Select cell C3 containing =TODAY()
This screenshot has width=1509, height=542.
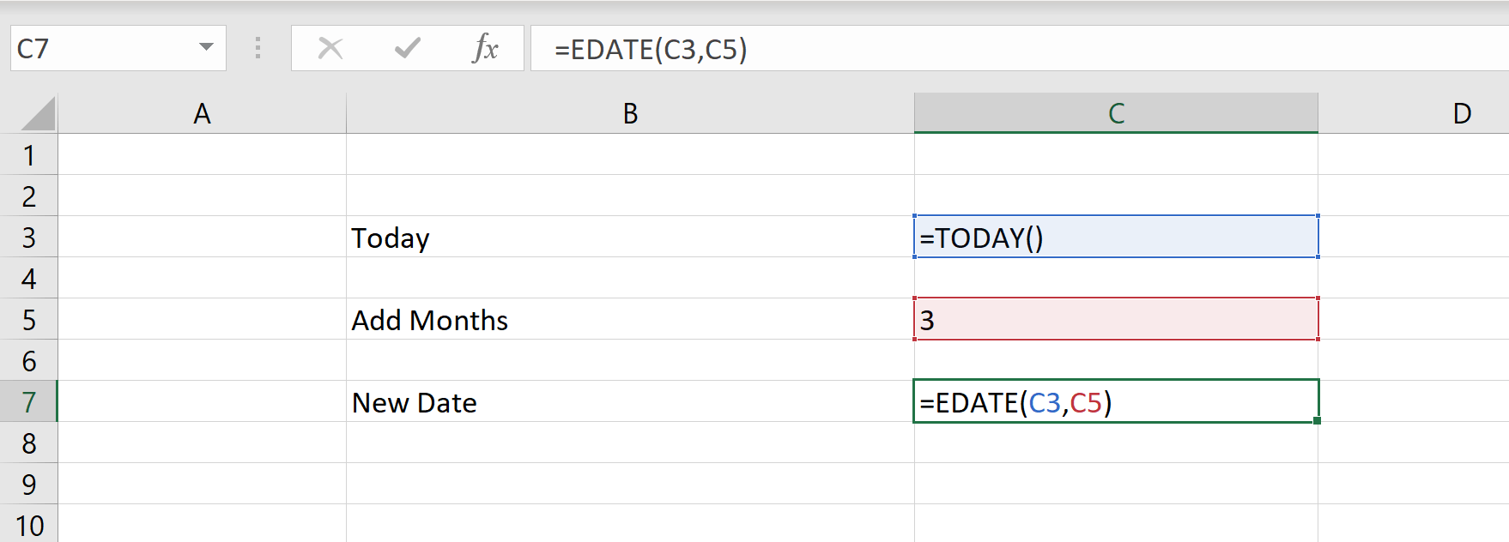click(1116, 238)
